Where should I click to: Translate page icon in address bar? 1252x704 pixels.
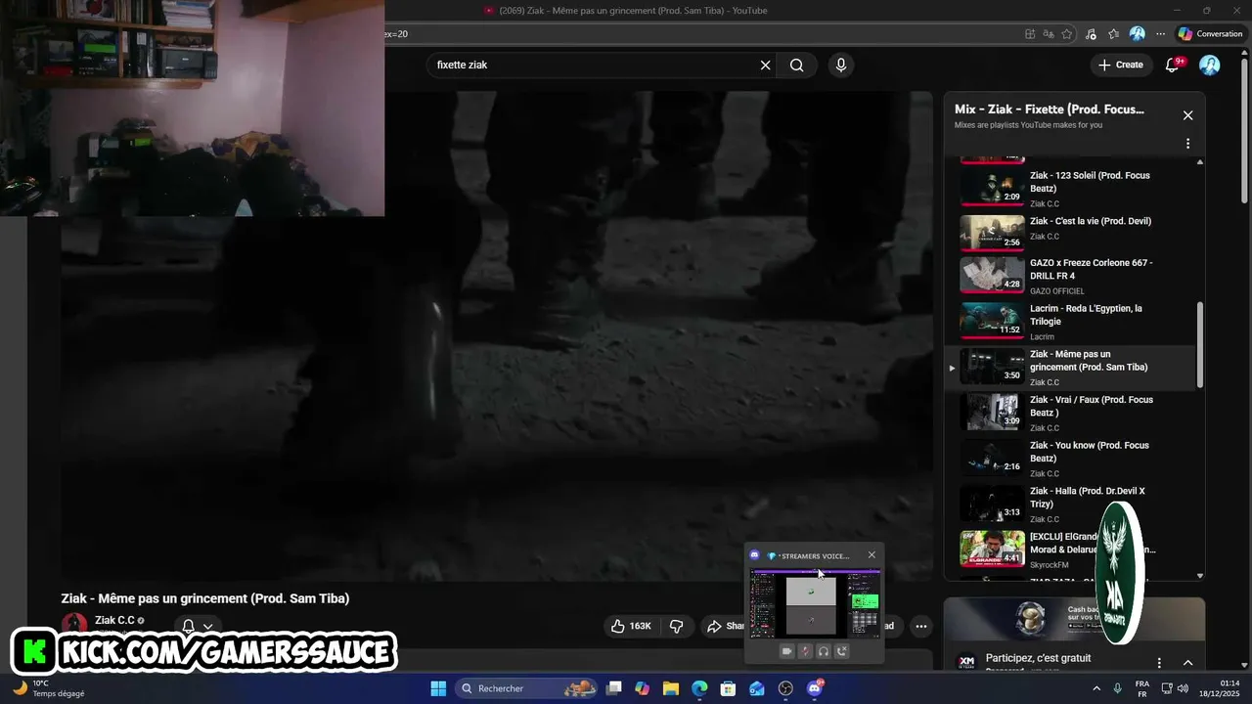pos(1049,33)
